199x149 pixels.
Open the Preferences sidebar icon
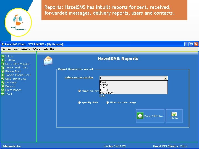[3, 90]
